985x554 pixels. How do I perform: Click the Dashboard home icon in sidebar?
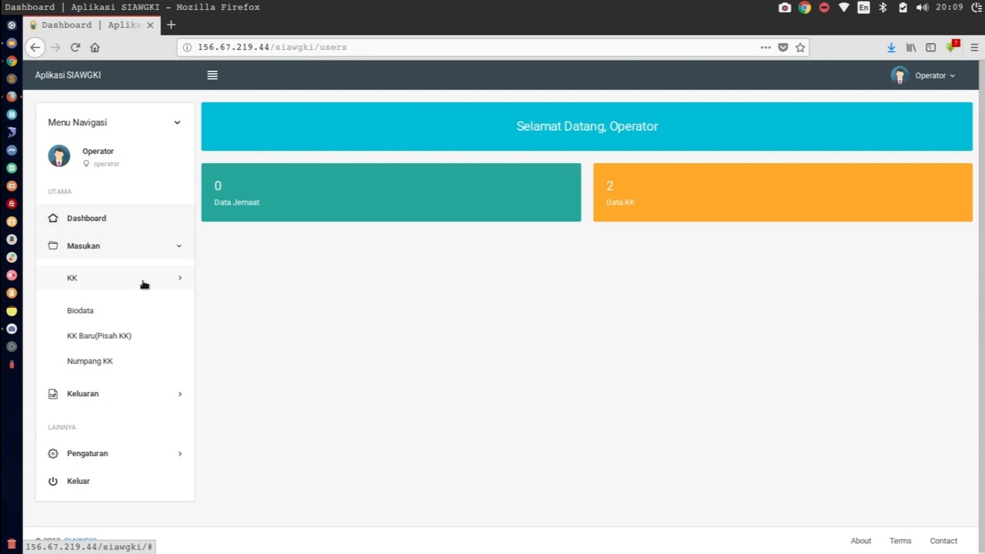53,219
